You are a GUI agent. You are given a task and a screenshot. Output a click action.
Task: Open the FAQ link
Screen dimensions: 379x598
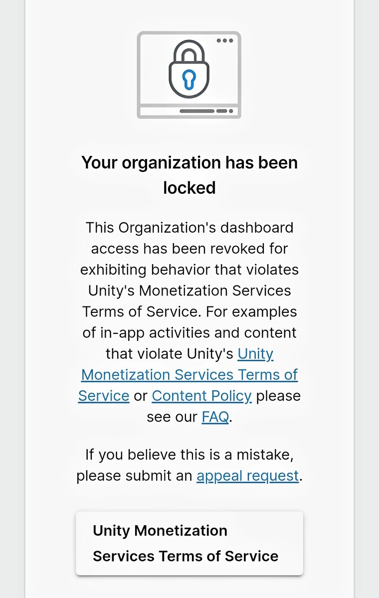[215, 417]
